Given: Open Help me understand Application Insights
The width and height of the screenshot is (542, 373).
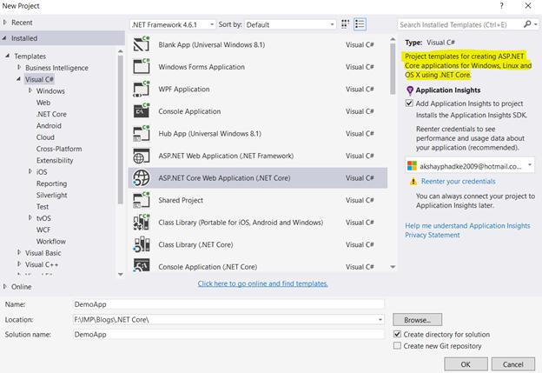Looking at the screenshot, I should [467, 225].
